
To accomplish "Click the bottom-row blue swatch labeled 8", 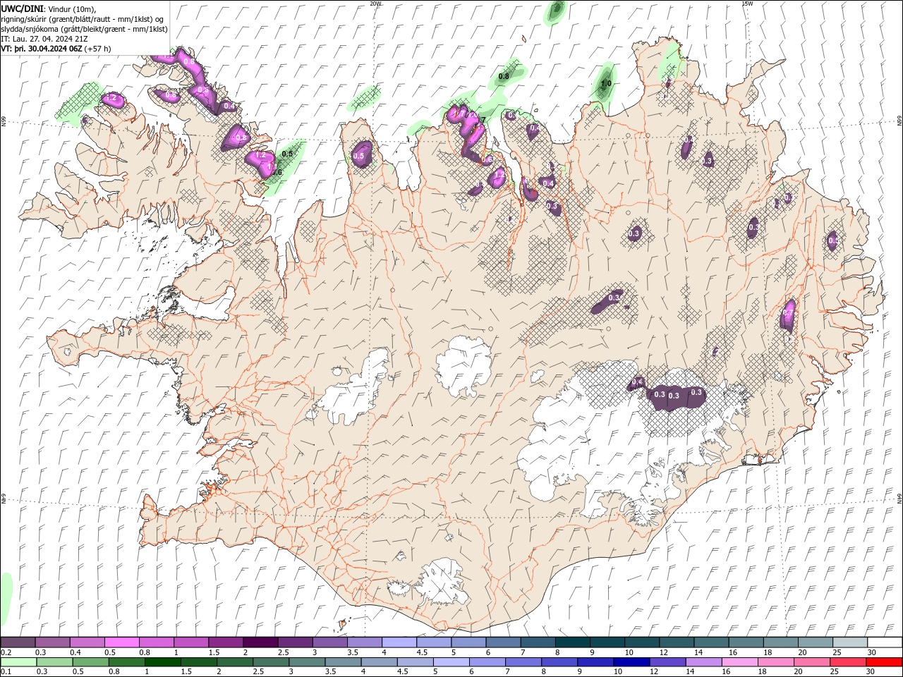I will click(x=559, y=662).
